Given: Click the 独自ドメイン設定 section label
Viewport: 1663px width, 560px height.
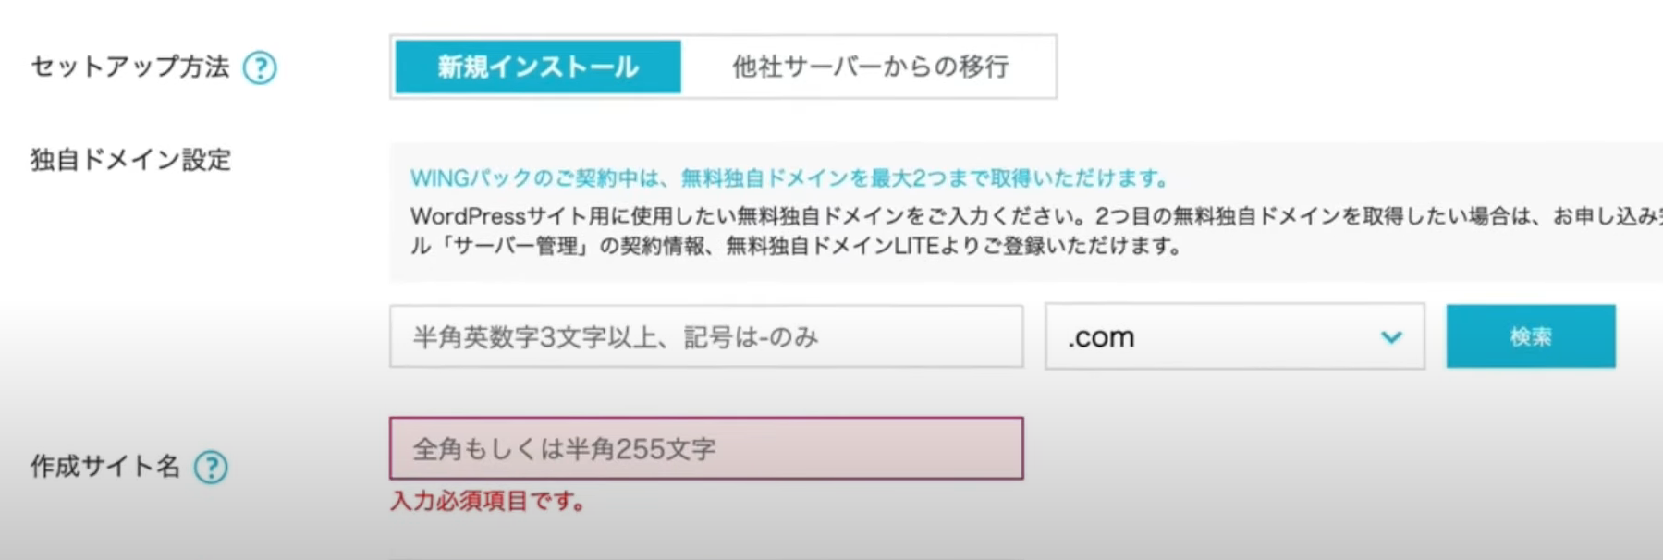Looking at the screenshot, I should tap(130, 160).
